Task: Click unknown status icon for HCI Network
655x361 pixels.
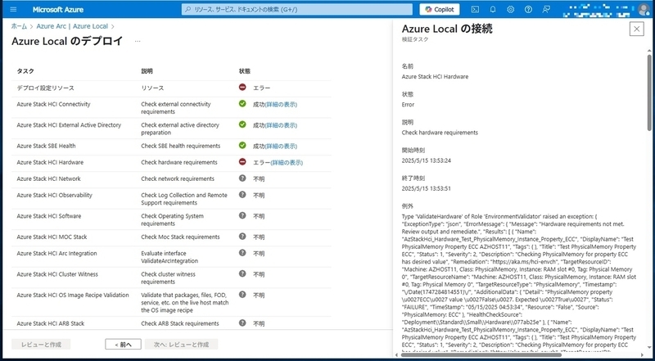Action: point(242,178)
